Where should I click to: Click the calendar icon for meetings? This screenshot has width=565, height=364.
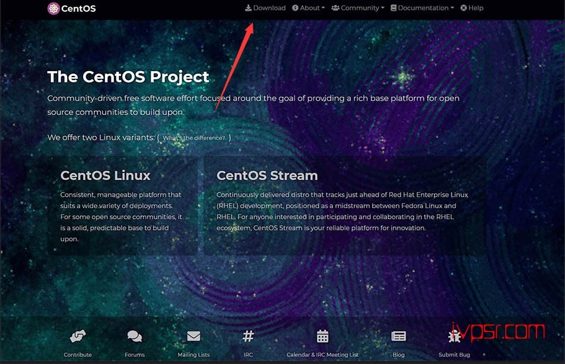322,336
